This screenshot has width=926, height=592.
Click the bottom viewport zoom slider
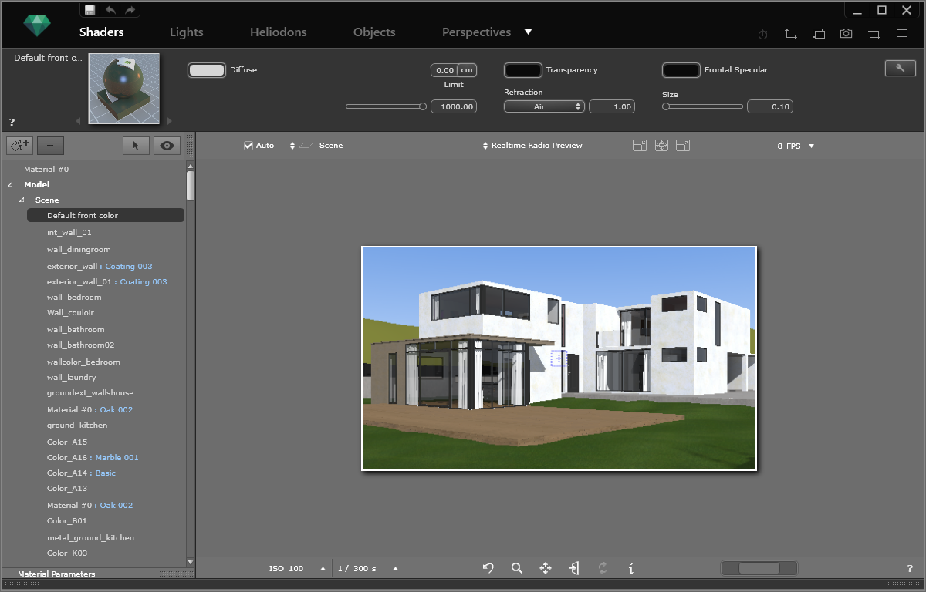(759, 568)
